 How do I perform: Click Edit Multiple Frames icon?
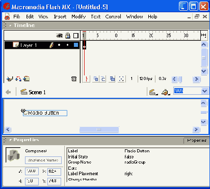coord(112,79)
